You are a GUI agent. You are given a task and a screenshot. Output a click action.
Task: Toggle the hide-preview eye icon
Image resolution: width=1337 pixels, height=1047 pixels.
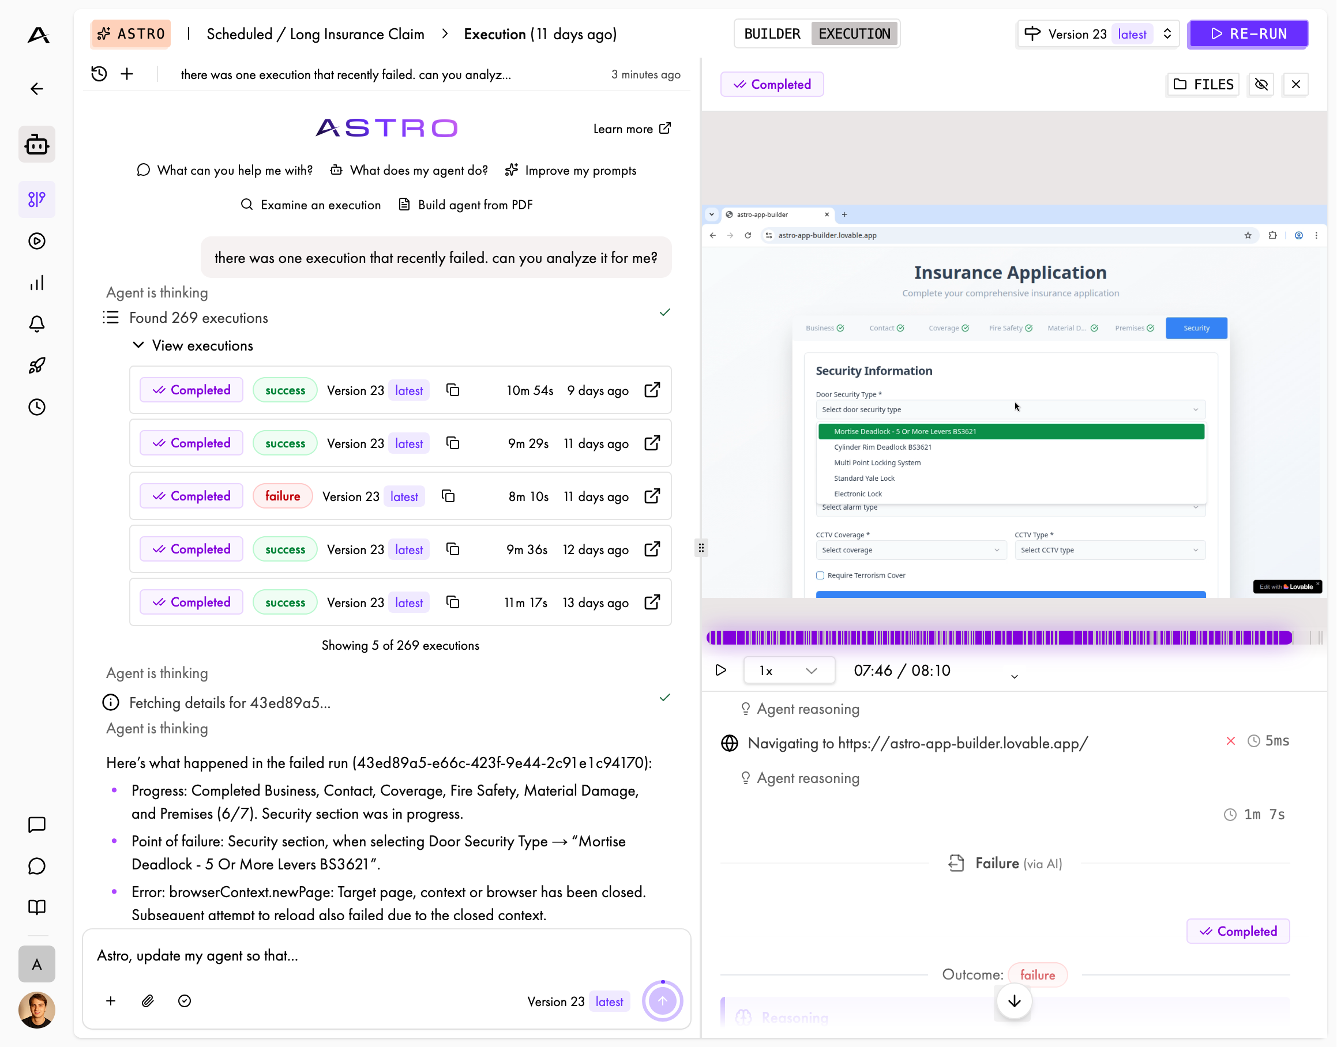[1261, 84]
